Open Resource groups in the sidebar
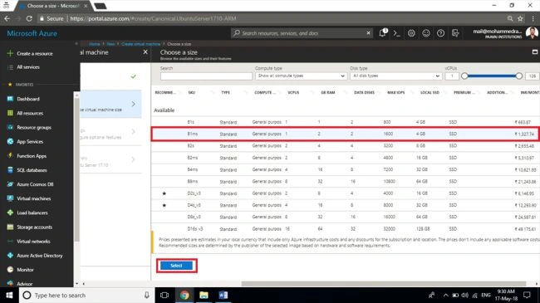540x303 pixels. pyautogui.click(x=34, y=127)
